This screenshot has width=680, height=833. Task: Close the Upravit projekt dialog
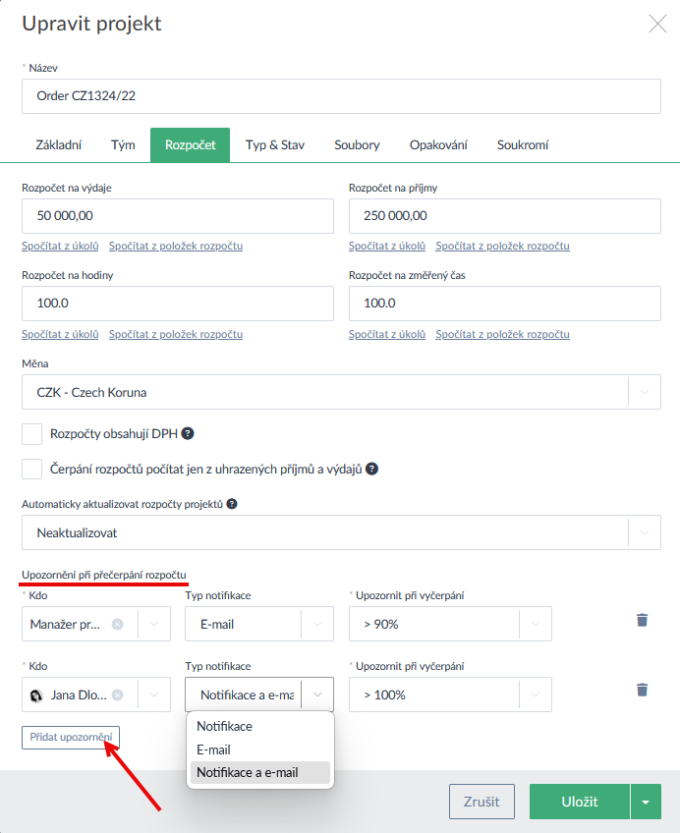point(657,25)
